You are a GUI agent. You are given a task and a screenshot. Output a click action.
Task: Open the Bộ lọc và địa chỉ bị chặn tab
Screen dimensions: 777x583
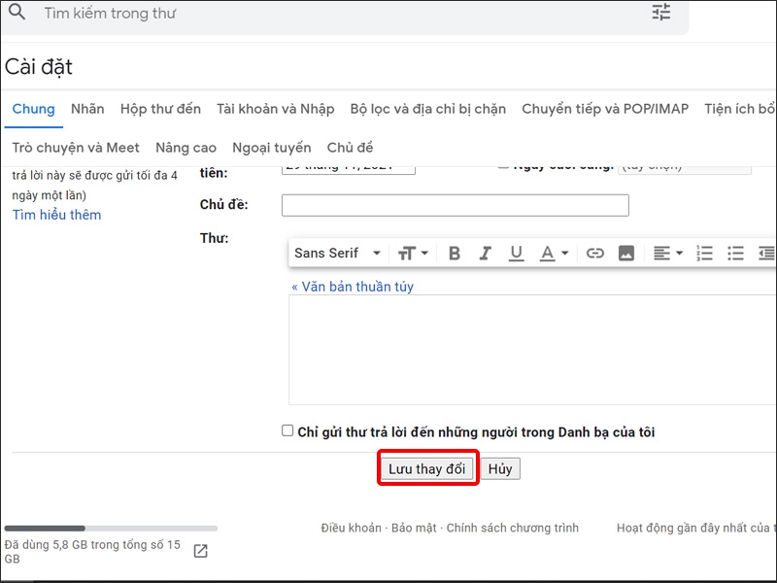click(427, 109)
